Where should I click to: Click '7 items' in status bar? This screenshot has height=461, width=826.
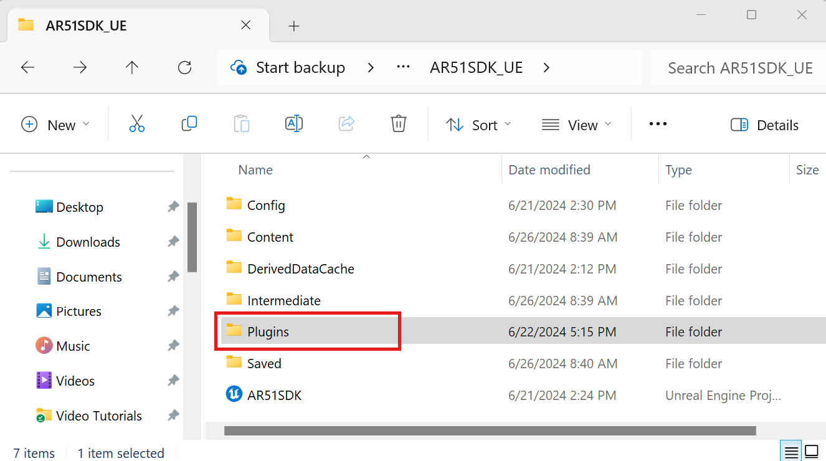34,453
